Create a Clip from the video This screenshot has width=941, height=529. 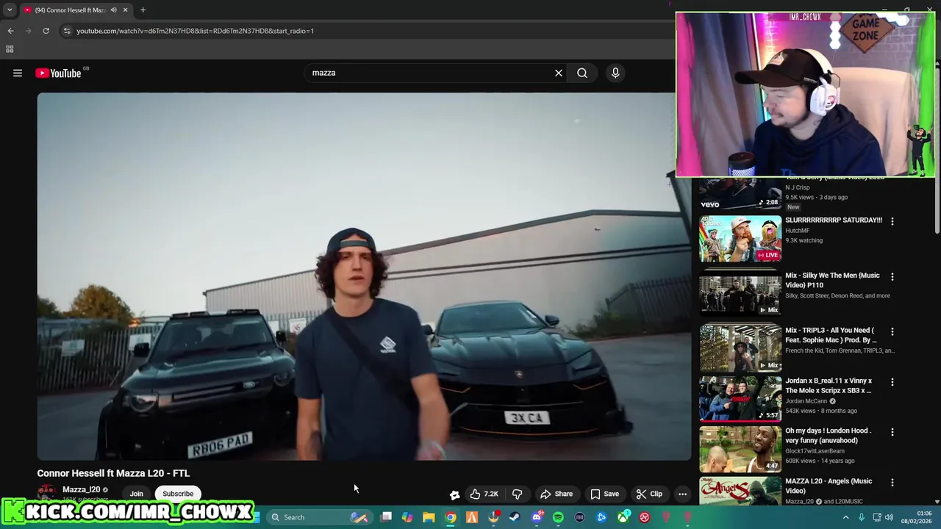pos(649,494)
